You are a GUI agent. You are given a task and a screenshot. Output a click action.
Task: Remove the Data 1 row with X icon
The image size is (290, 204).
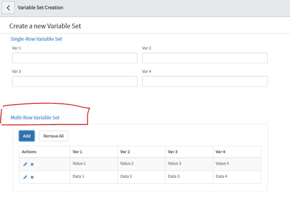(x=32, y=177)
